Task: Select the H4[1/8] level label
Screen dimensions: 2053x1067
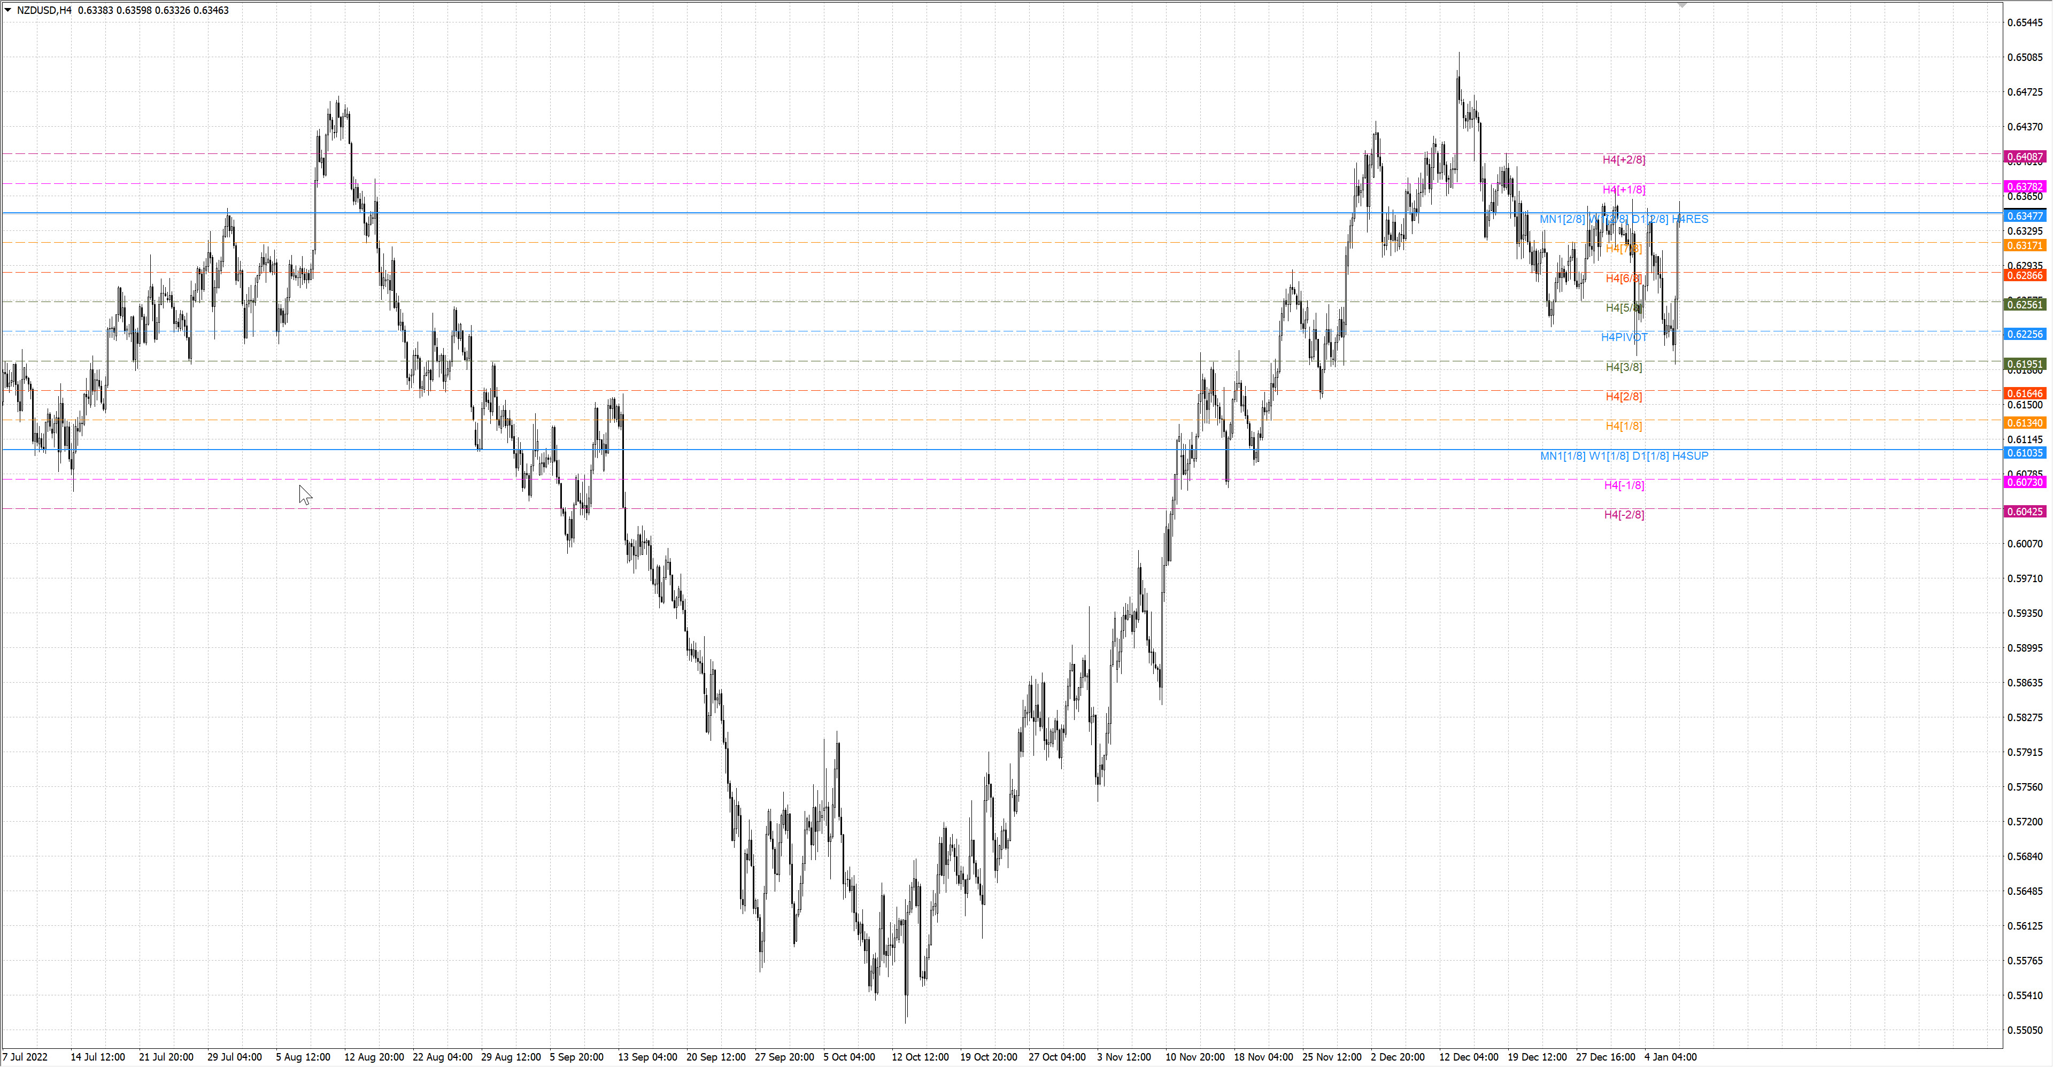Action: [x=1624, y=427]
